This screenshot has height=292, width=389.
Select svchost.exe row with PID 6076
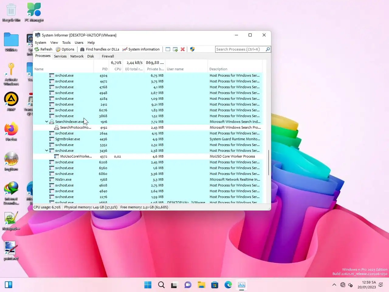(148, 110)
